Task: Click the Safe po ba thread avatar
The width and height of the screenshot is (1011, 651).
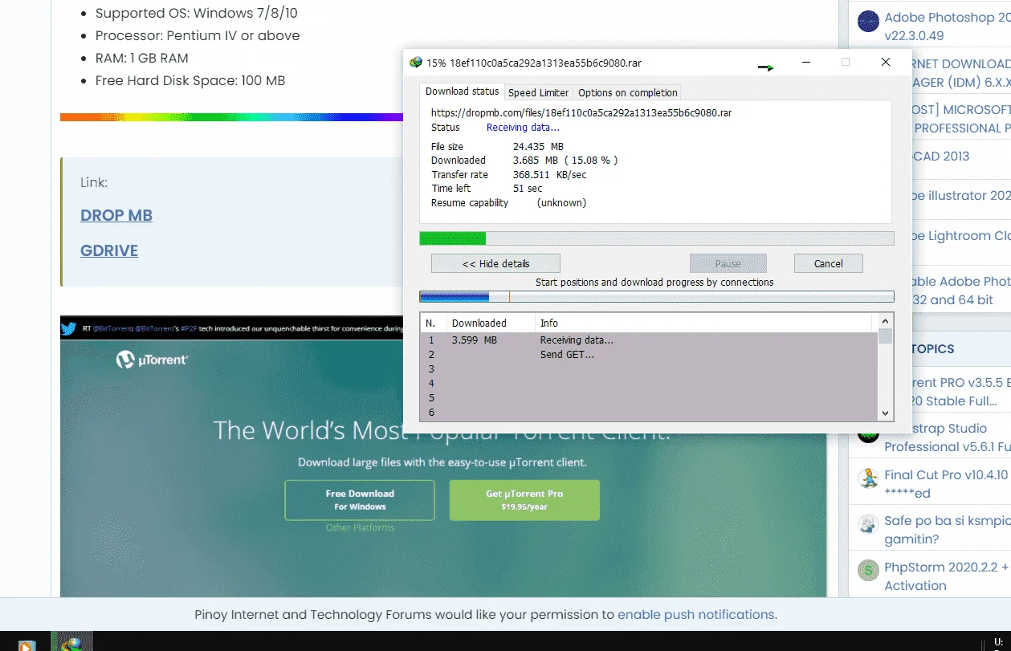Action: tap(868, 525)
